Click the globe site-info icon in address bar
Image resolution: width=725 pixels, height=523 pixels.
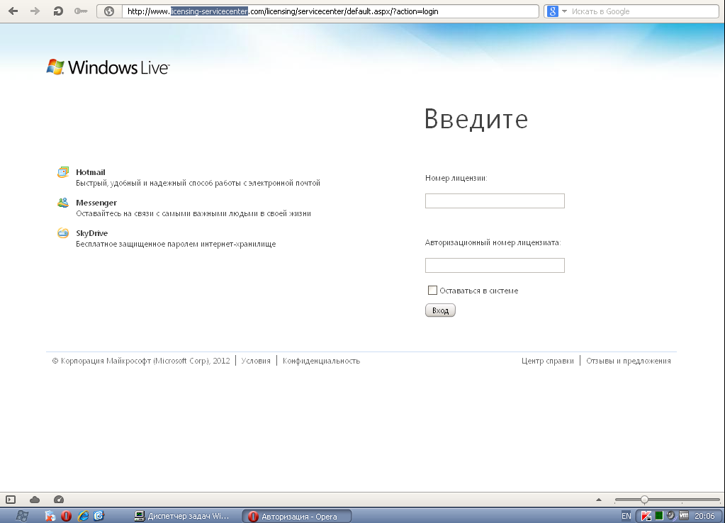point(109,11)
